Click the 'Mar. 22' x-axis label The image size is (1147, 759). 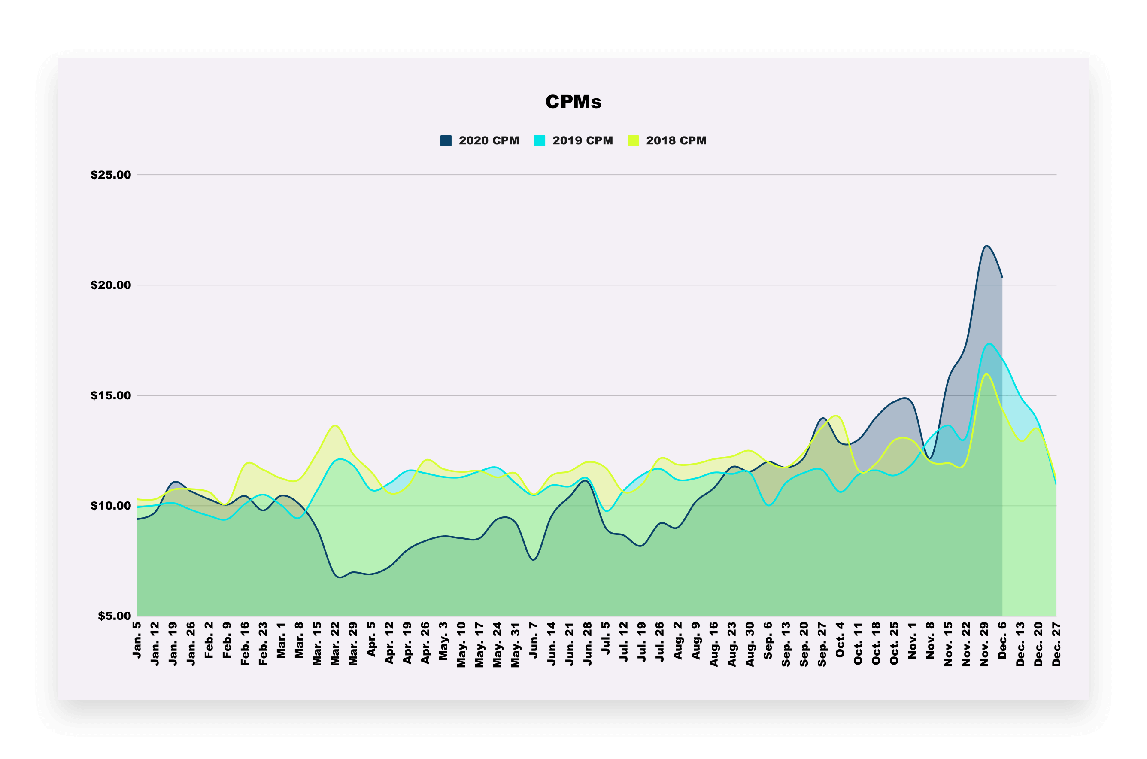[x=335, y=644]
